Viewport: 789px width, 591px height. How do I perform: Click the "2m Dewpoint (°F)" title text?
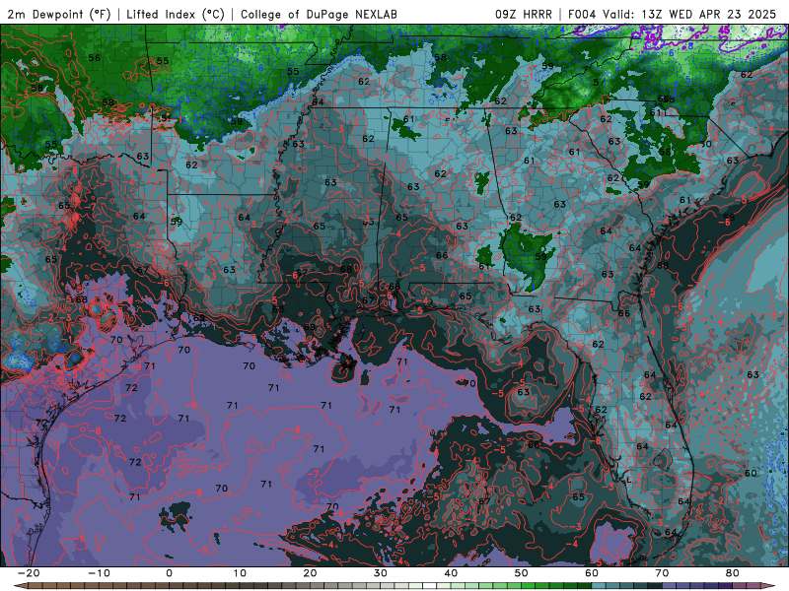point(58,14)
